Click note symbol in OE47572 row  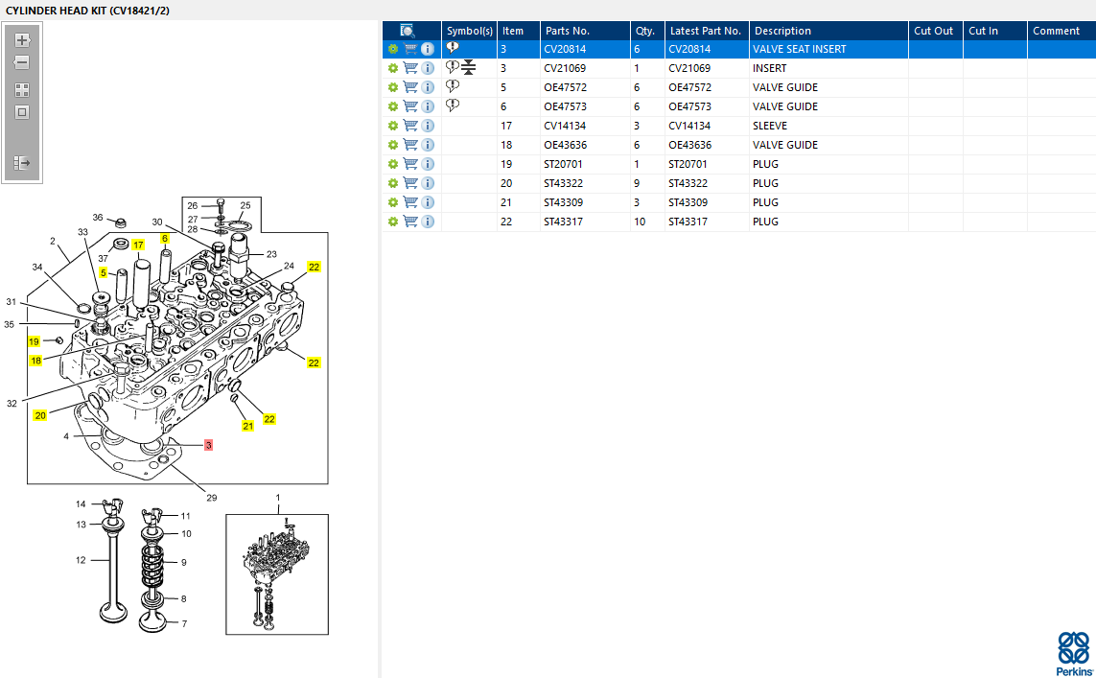click(x=453, y=86)
